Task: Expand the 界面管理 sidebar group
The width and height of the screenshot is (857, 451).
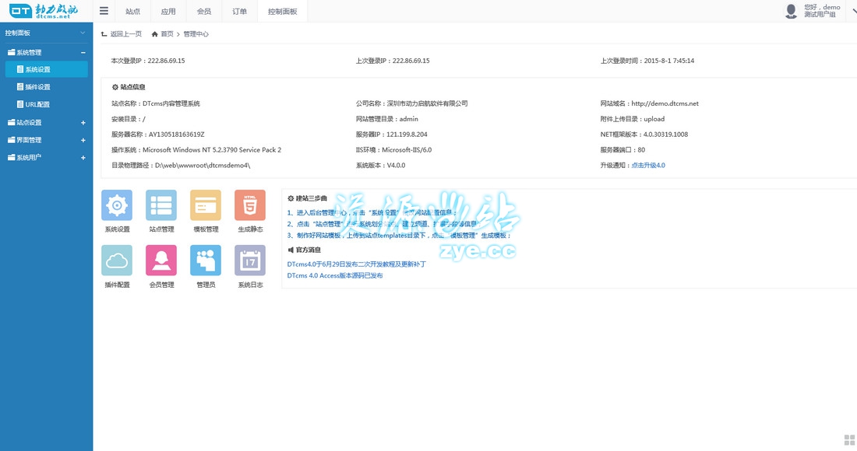Action: click(x=83, y=140)
